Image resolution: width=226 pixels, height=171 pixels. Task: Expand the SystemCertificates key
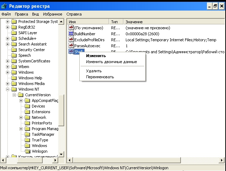tap(7, 61)
